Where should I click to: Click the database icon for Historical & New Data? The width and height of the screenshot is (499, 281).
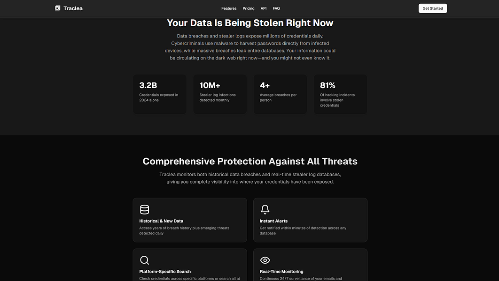(x=144, y=209)
